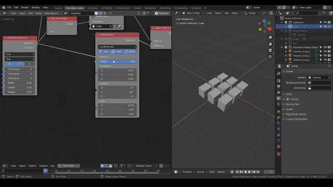Click the pin icon beside NodeTree
Screen dimensions: 333x187
(110, 13)
